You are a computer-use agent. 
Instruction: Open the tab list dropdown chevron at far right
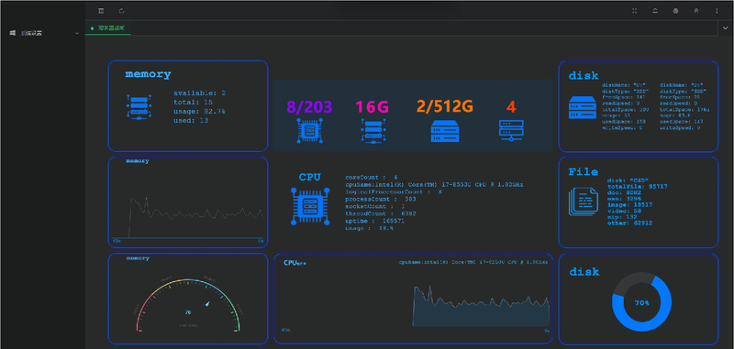click(x=726, y=28)
